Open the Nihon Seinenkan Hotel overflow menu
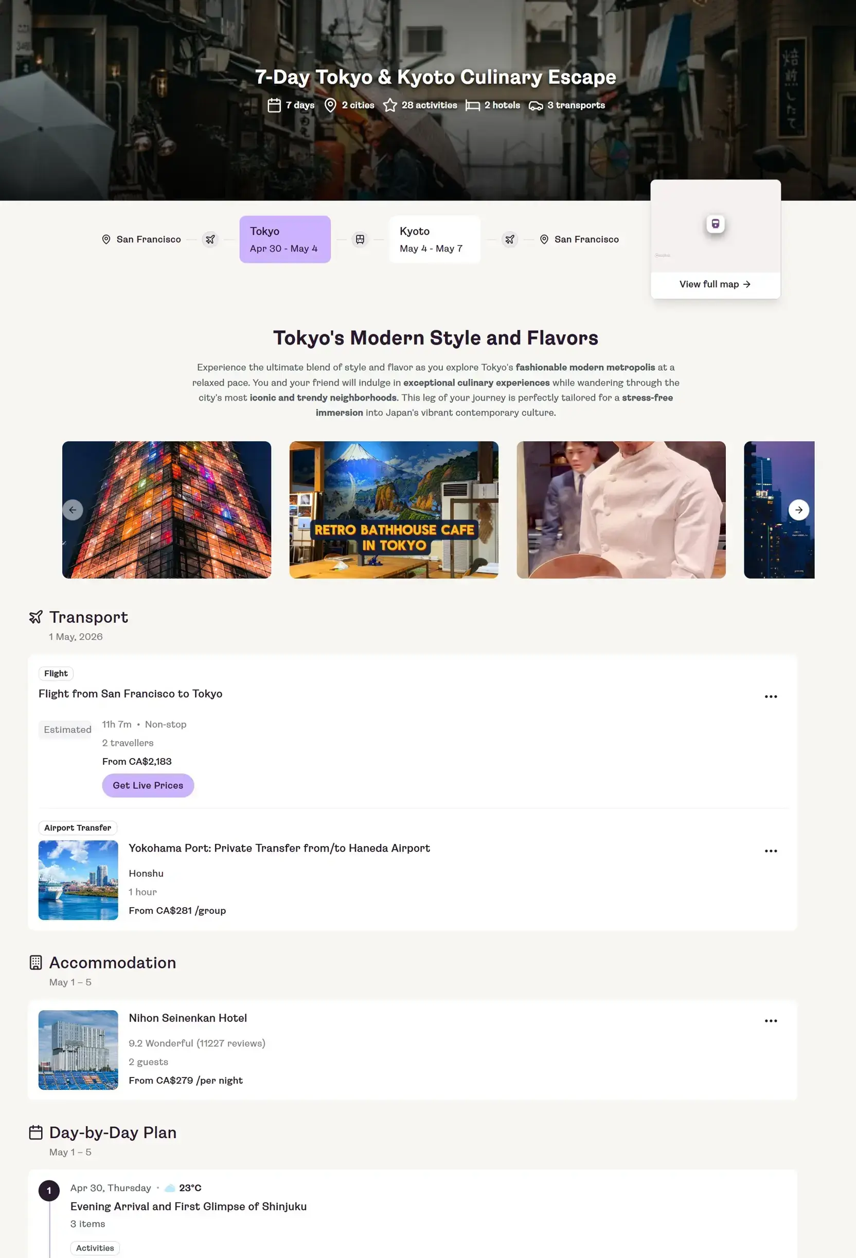Viewport: 856px width, 1258px height. 771,1020
